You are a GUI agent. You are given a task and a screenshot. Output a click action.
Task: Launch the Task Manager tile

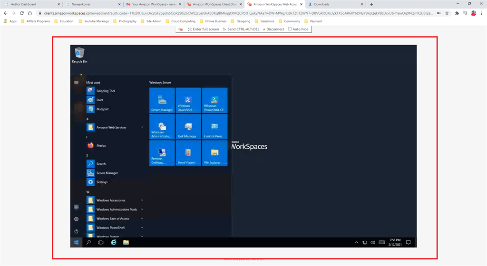point(188,126)
